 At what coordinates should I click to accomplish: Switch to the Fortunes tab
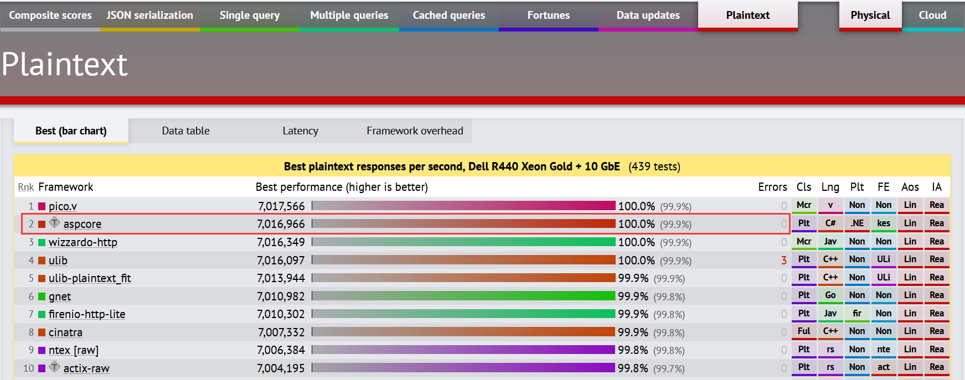[x=549, y=15]
